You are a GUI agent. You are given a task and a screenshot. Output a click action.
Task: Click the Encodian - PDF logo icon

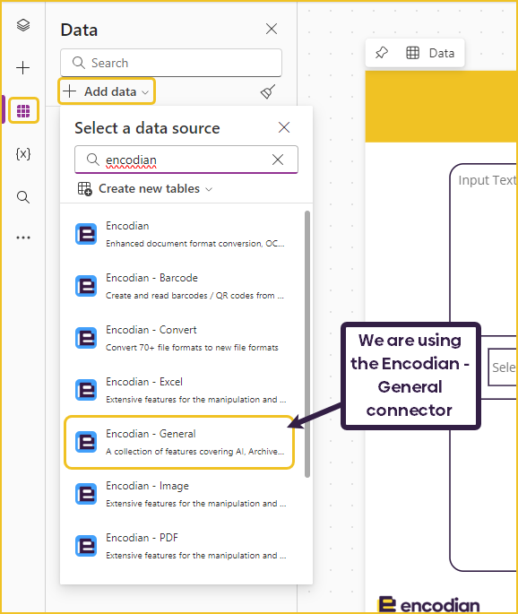86,546
